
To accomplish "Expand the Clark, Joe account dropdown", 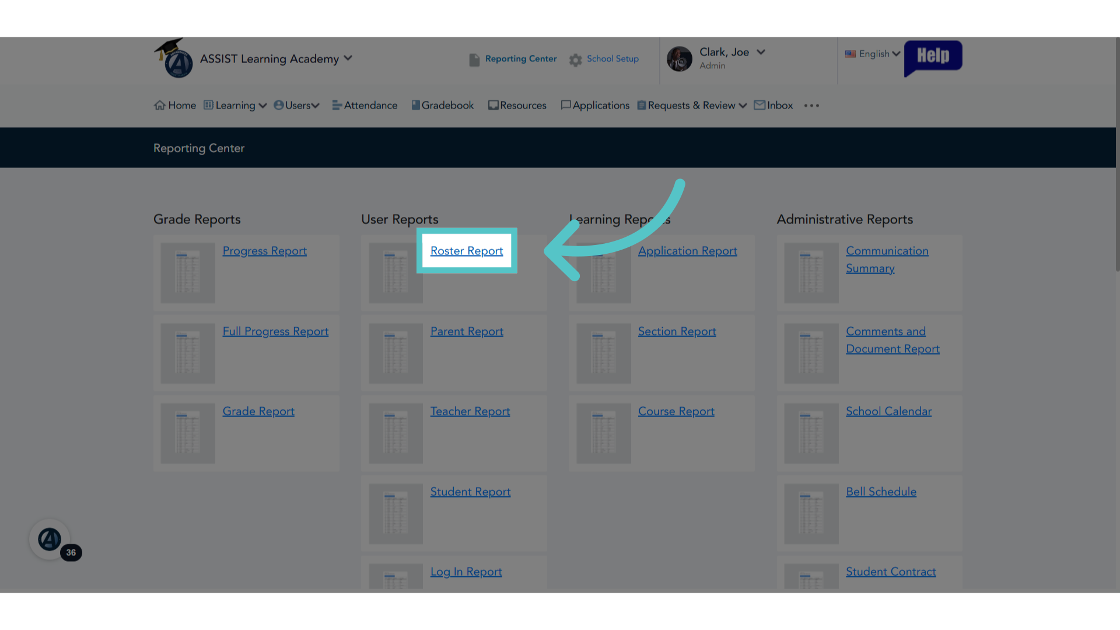I will pos(761,52).
